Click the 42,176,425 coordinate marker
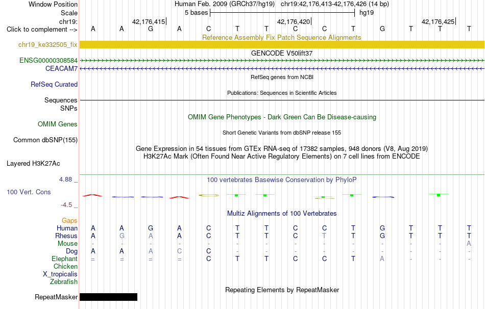The image size is (485, 309). (438, 21)
